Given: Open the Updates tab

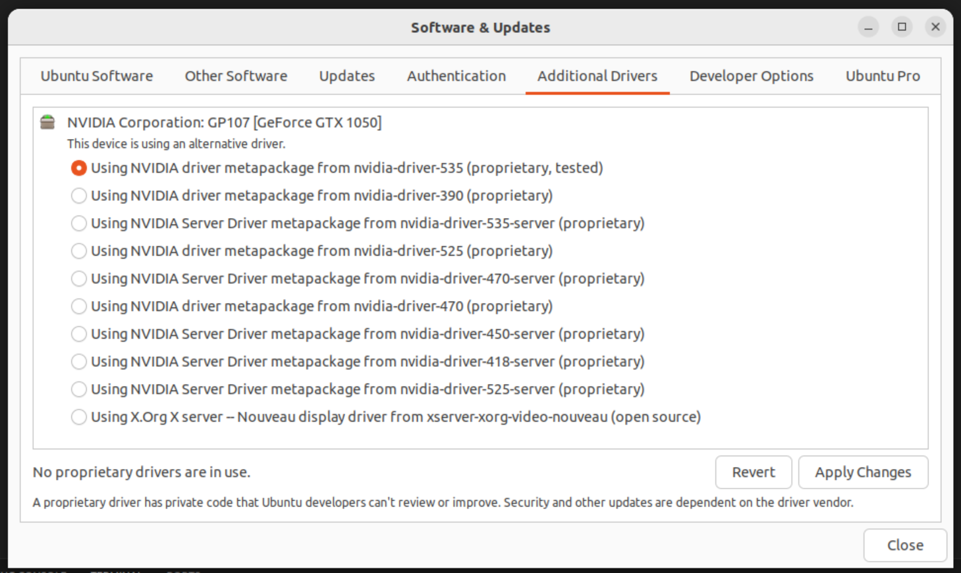Looking at the screenshot, I should 347,76.
